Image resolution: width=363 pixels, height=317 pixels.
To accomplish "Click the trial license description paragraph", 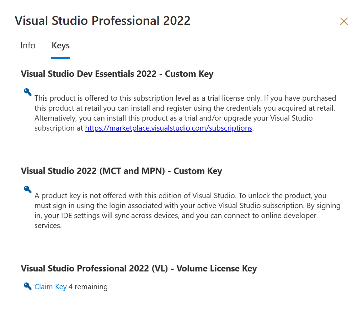I will pos(185,113).
